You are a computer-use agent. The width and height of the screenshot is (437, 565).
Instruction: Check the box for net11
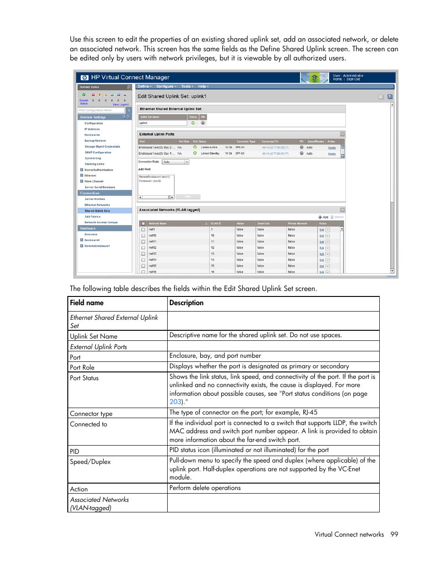coord(143,242)
